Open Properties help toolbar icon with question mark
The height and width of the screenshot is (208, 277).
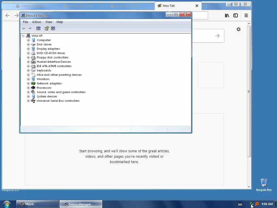[47, 28]
